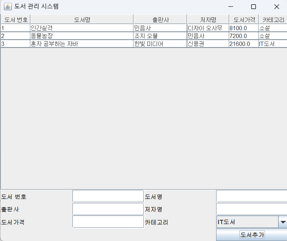Focus the 도서가격 input field
The width and height of the screenshot is (287, 241).
click(108, 222)
